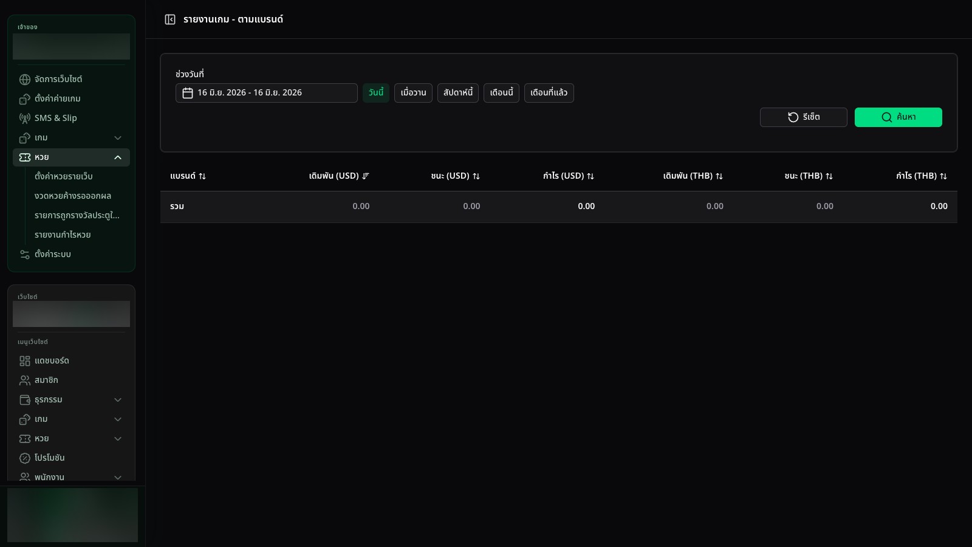This screenshot has height=547, width=972.
Task: Click the สมาชิก users icon
Action: 25,380
